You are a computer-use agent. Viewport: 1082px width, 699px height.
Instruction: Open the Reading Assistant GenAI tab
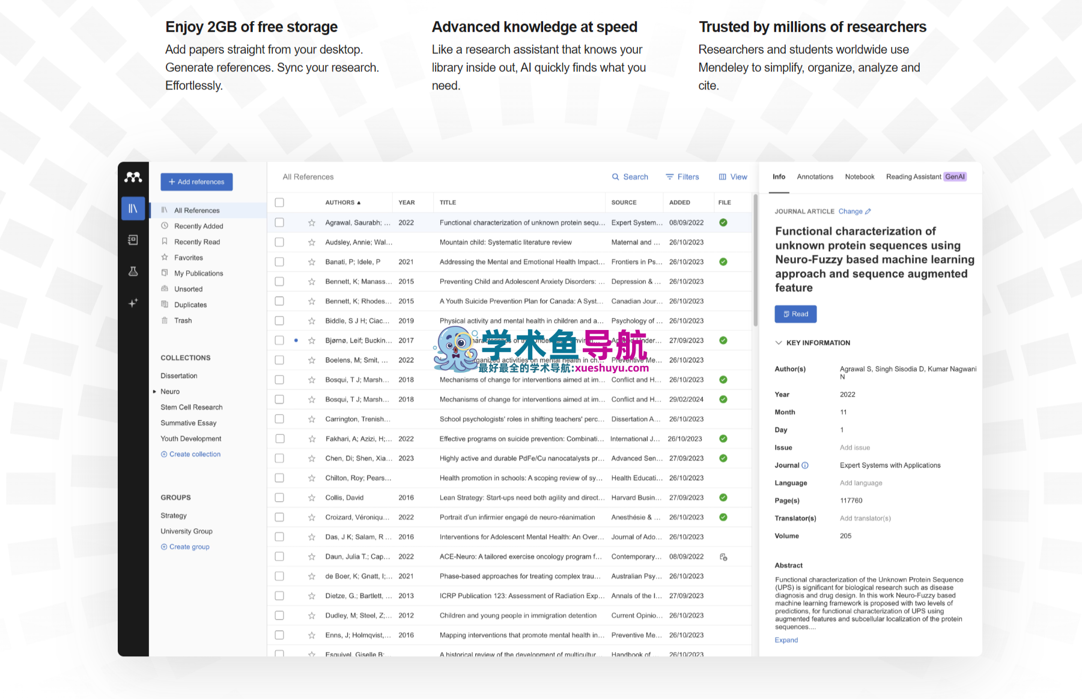(x=925, y=177)
